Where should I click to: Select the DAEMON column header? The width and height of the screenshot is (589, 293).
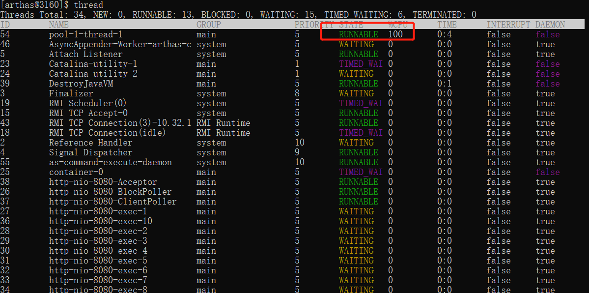click(x=550, y=25)
